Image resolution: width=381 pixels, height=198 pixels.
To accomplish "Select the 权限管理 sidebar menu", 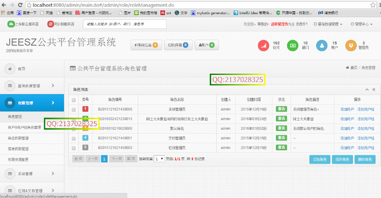I will 32,103.
